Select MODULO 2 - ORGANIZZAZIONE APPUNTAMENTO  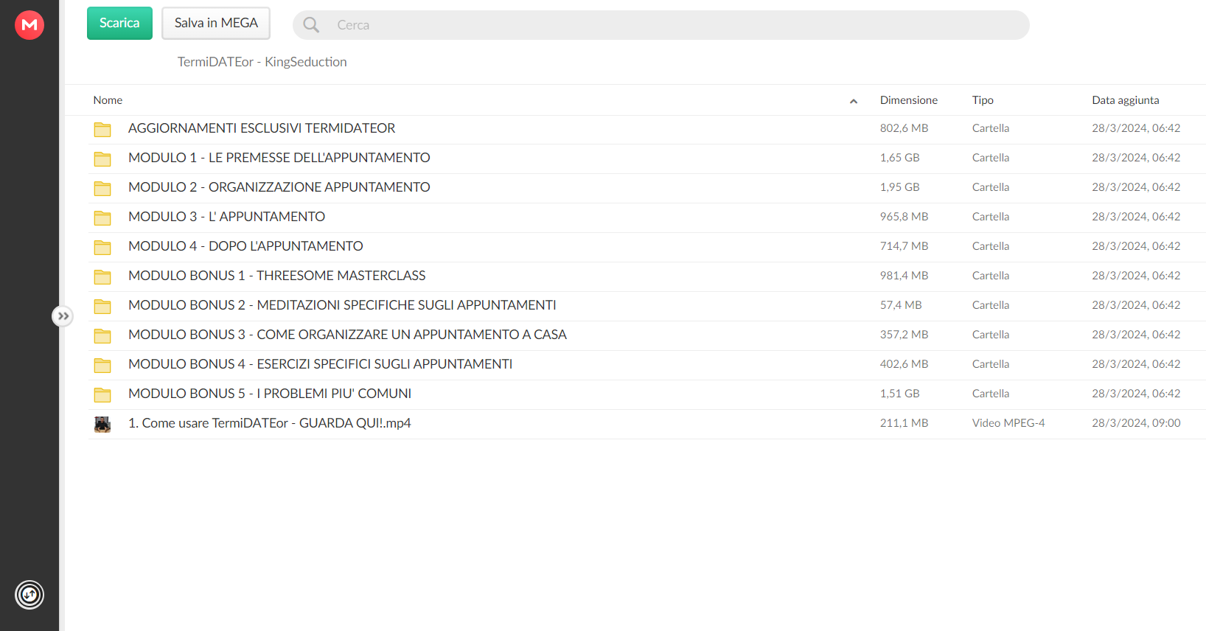pyautogui.click(x=279, y=187)
